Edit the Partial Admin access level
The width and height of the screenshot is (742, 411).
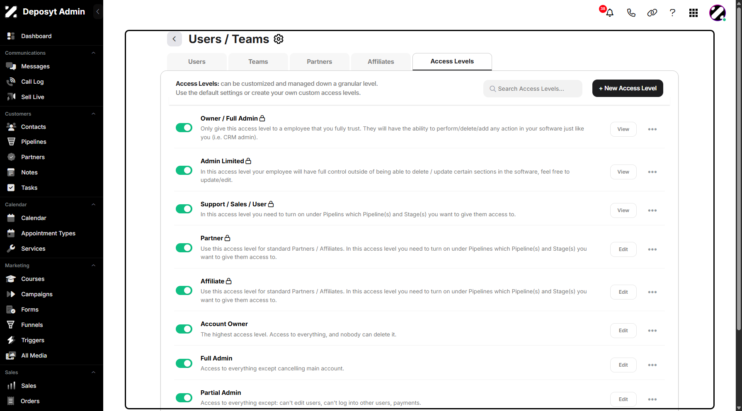623,399
